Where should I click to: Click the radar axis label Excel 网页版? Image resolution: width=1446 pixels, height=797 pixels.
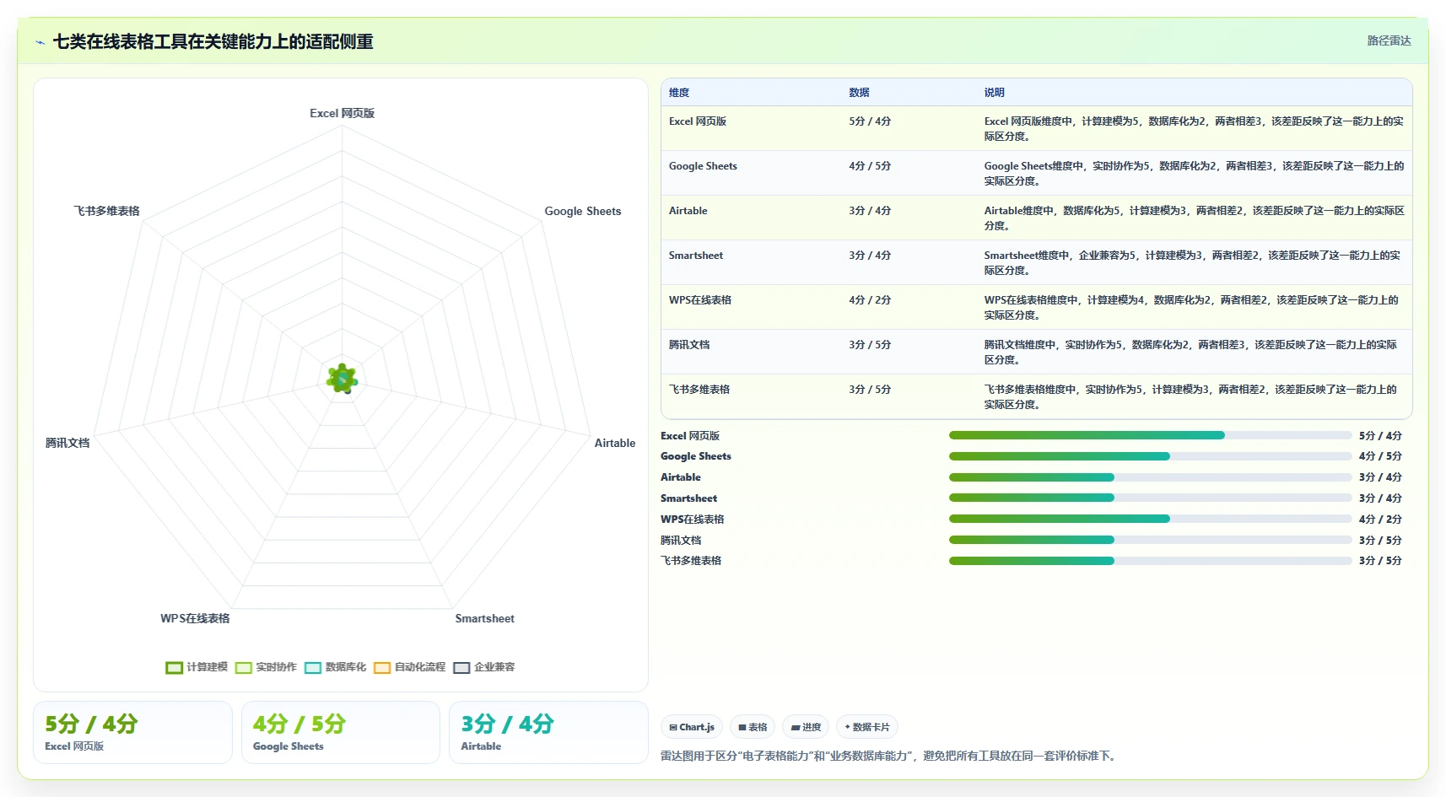pos(342,113)
